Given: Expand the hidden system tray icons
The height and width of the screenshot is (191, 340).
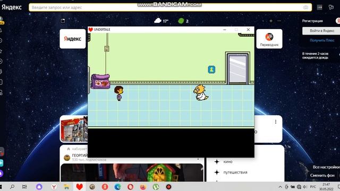Looking at the screenshot, I should pyautogui.click(x=280, y=187).
